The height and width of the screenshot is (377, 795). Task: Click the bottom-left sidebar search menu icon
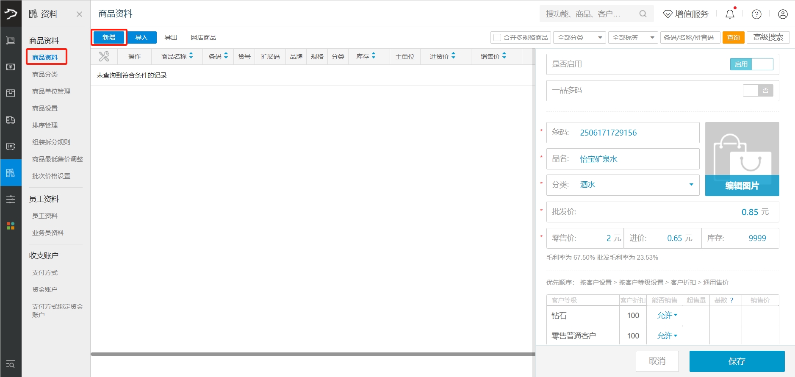coord(11,364)
